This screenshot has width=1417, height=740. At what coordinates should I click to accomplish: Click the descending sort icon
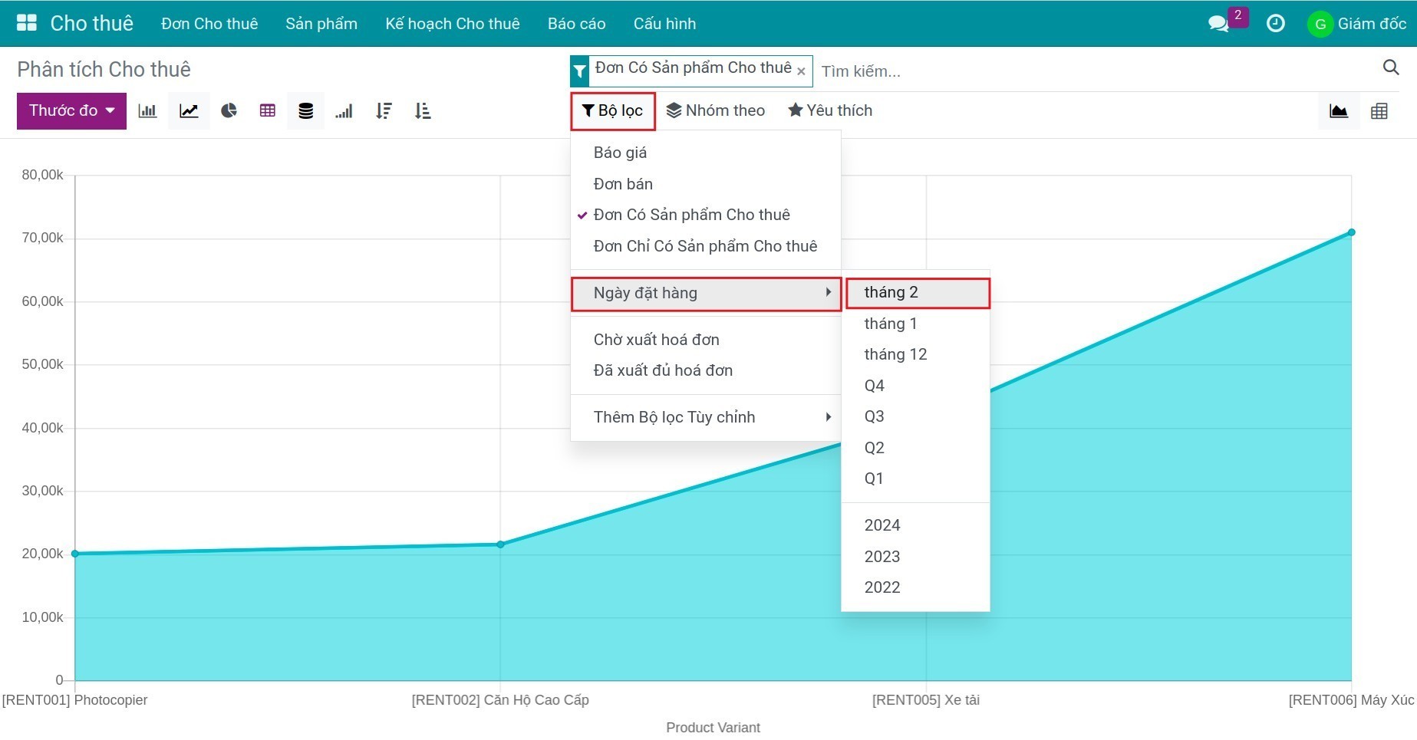[x=384, y=111]
